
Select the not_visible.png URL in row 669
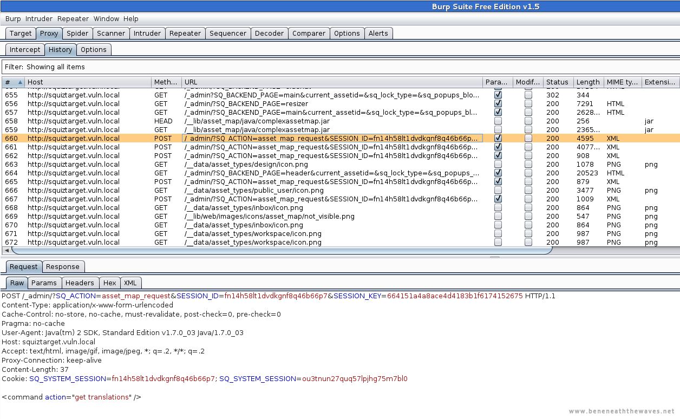click(x=270, y=216)
